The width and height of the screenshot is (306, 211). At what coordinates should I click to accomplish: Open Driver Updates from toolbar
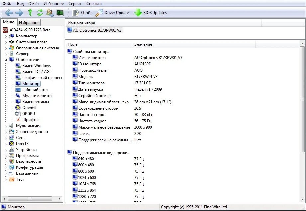coord(113,13)
